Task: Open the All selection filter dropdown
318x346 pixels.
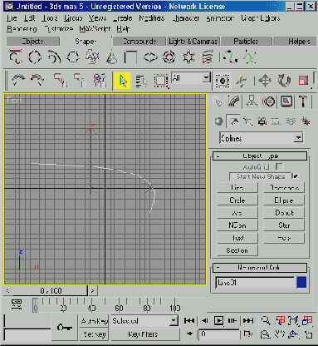Action: pyautogui.click(x=191, y=78)
